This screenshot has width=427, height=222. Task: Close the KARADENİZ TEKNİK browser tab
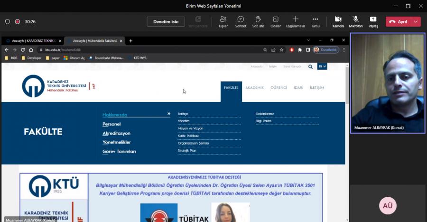click(60, 41)
